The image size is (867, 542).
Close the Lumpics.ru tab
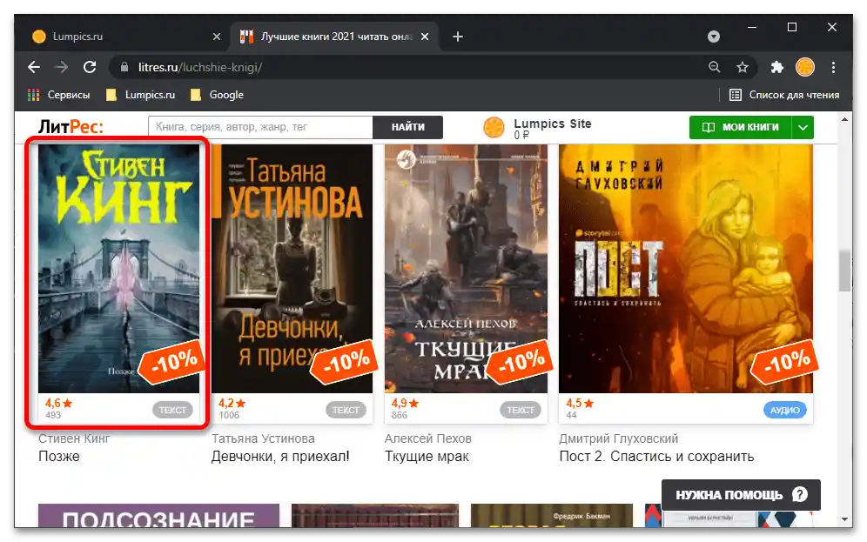216,37
